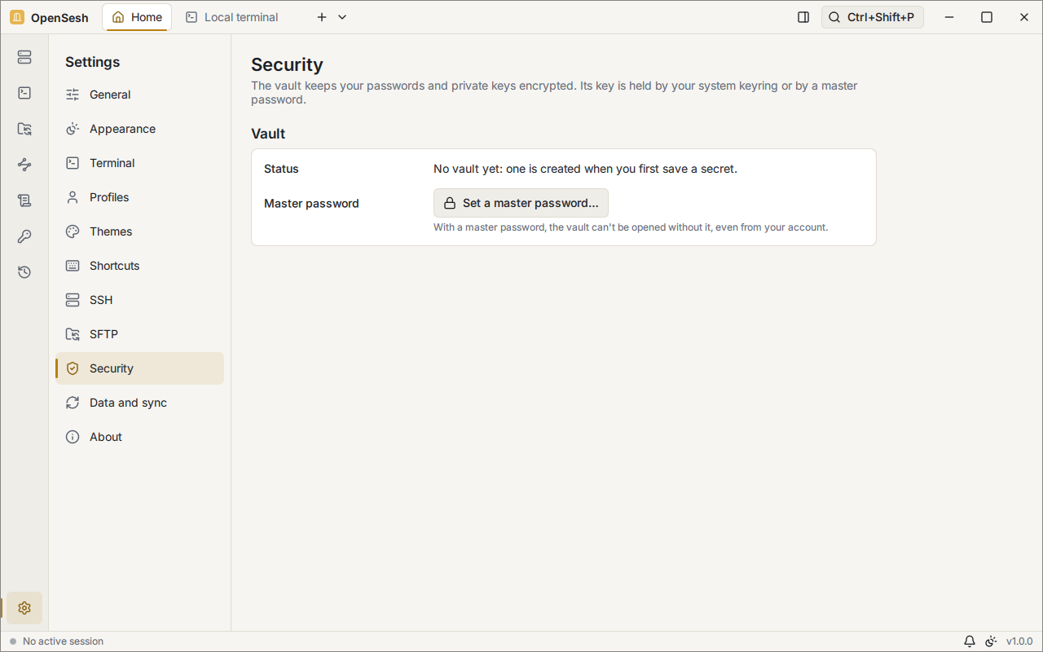Click the terminal icon in the left rail

click(24, 93)
